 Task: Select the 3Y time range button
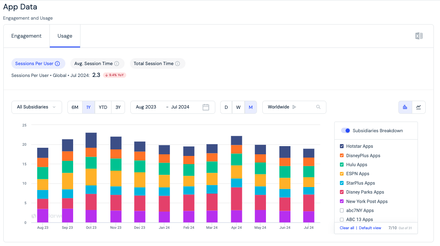pos(118,107)
